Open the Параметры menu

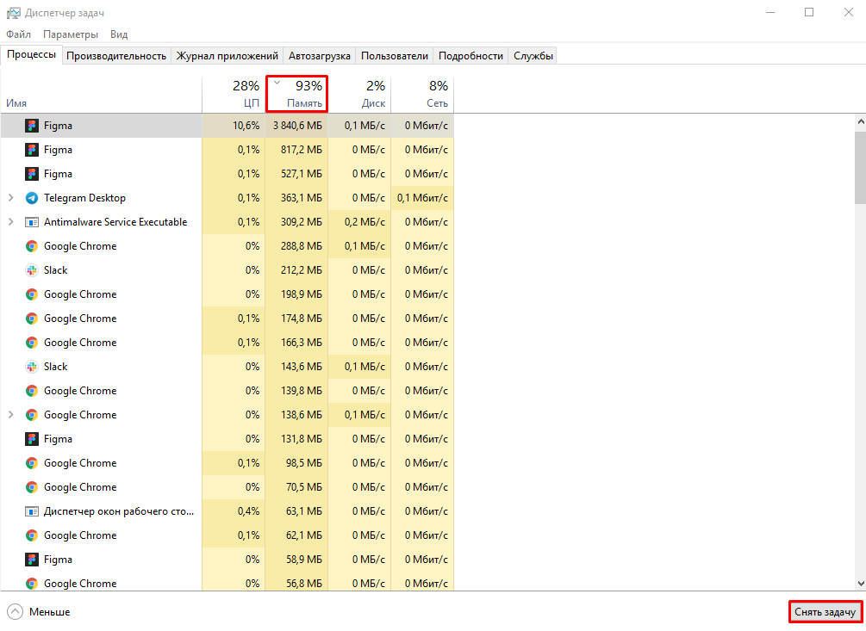[70, 34]
